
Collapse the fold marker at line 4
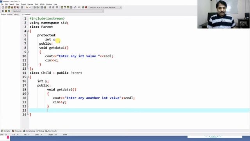28,31
